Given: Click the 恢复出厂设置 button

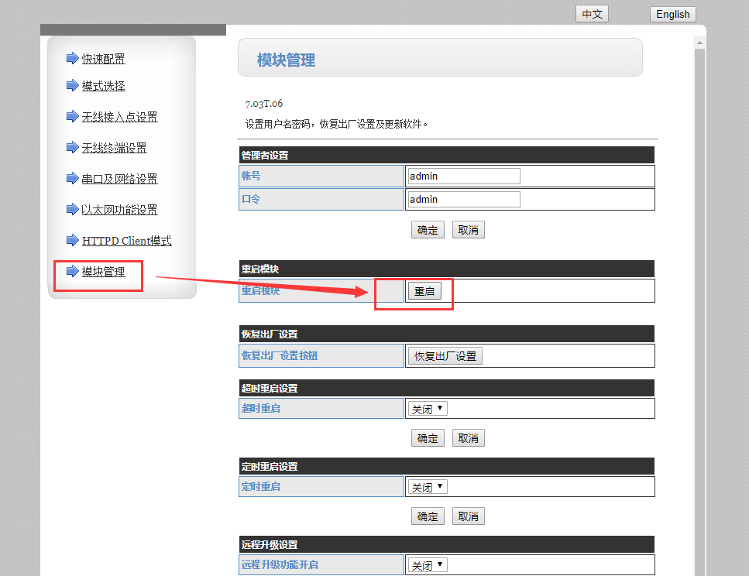Looking at the screenshot, I should coord(445,356).
